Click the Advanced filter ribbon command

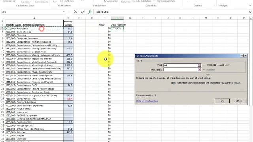[111, 1]
